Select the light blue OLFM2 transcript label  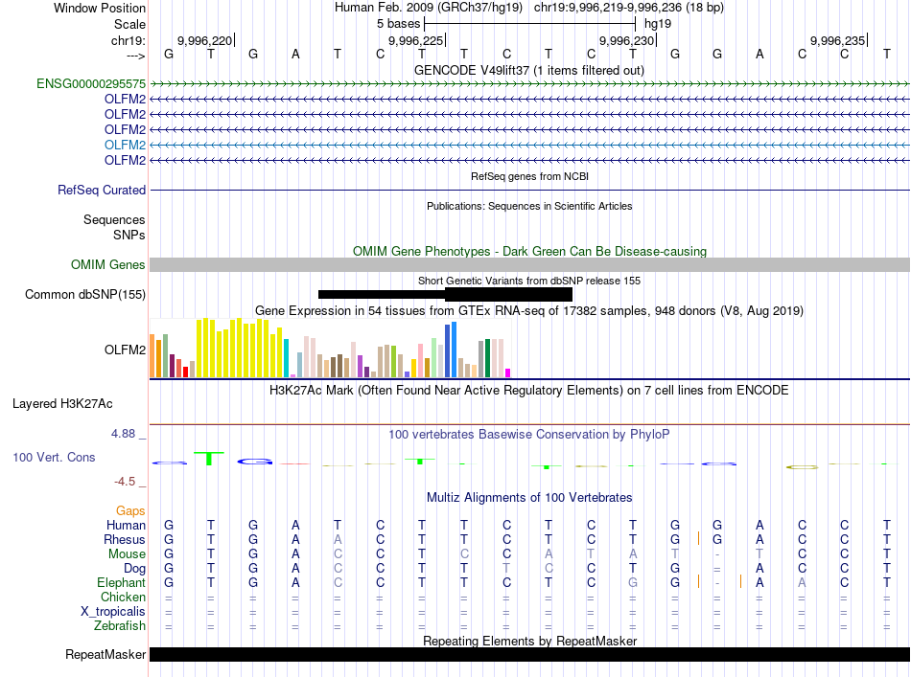[x=125, y=145]
